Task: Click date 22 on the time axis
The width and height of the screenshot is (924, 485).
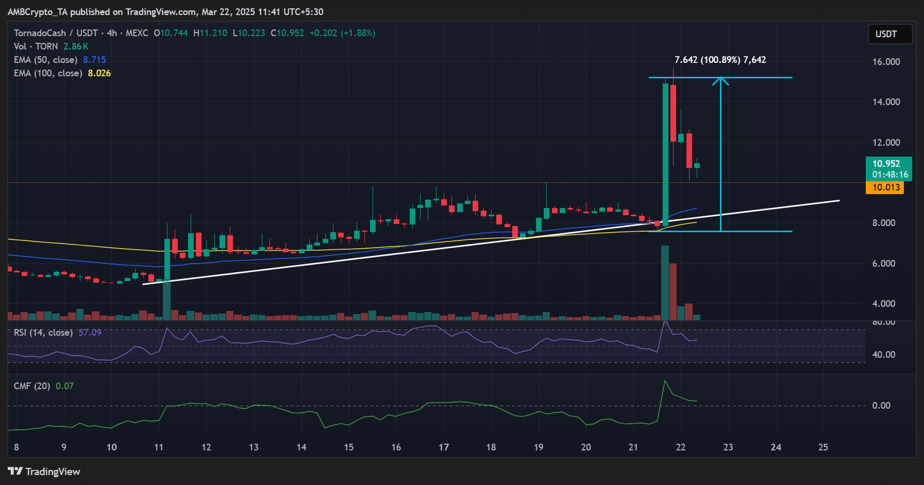Action: pos(681,447)
